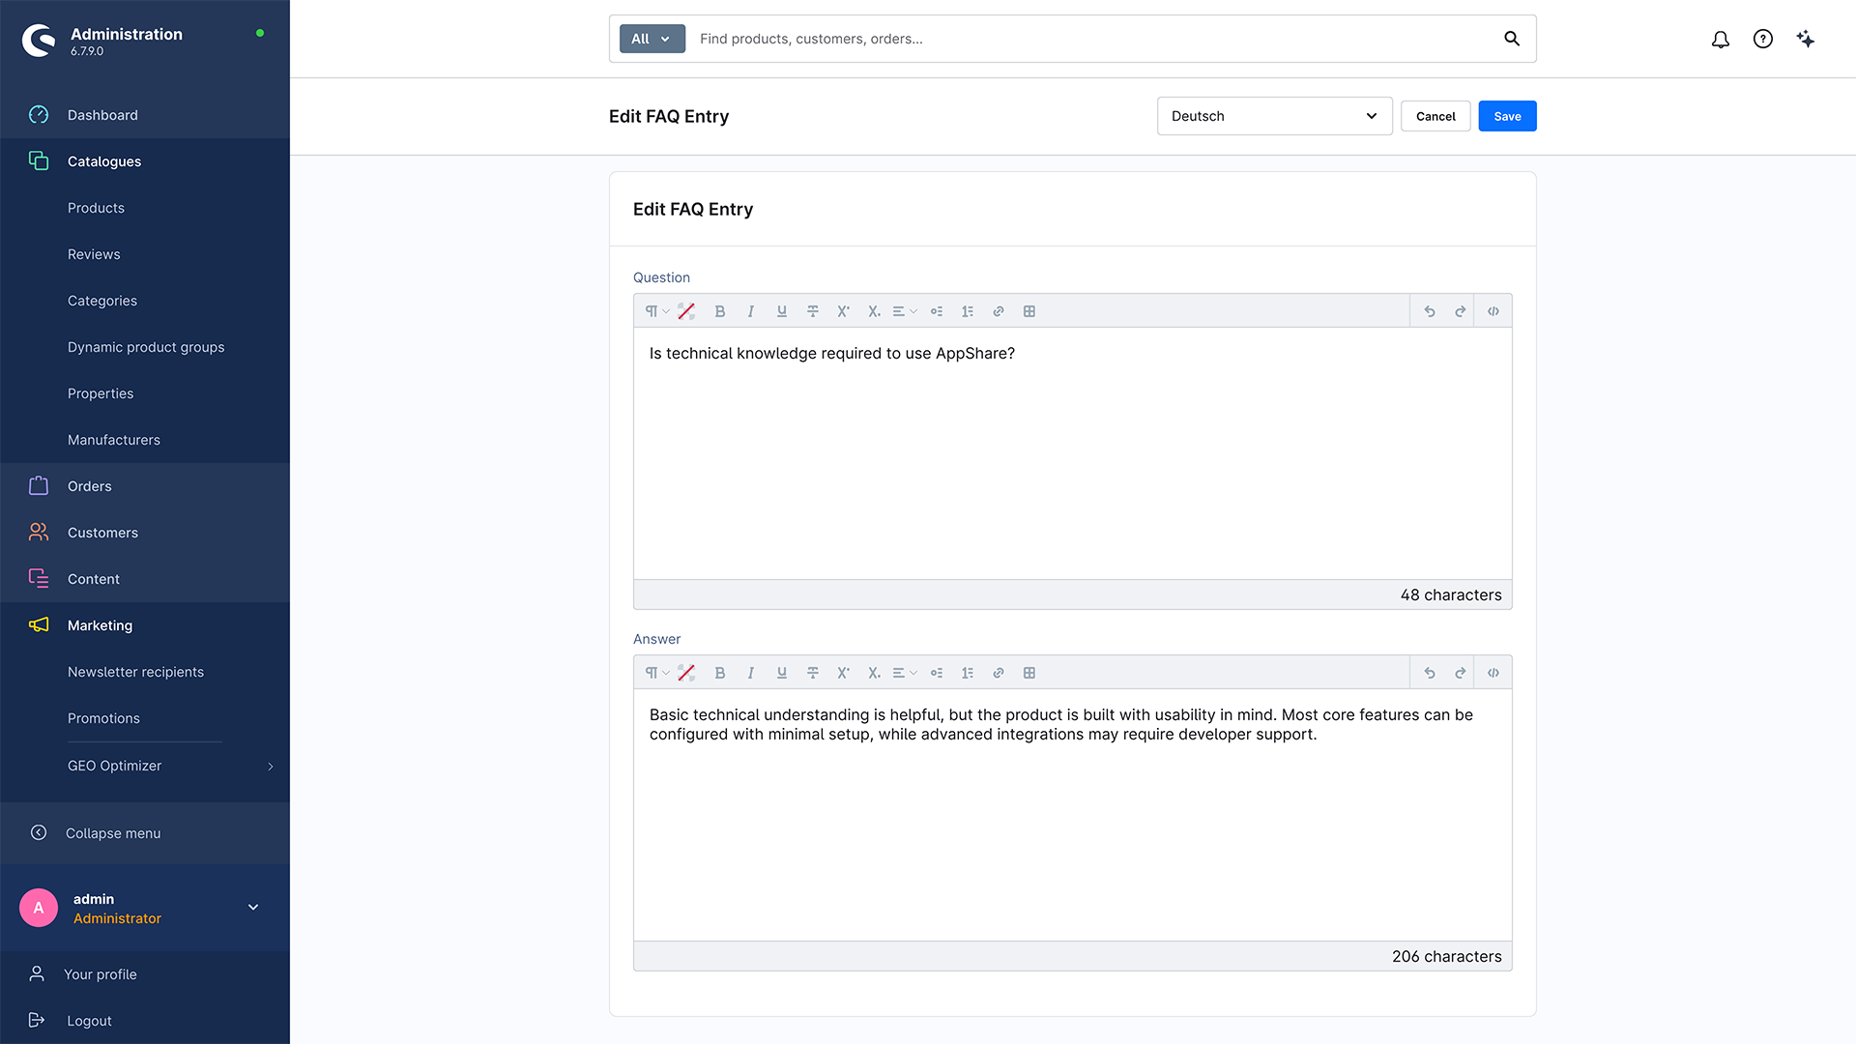Click into the Question text area
The width and height of the screenshot is (1856, 1044).
[1073, 453]
